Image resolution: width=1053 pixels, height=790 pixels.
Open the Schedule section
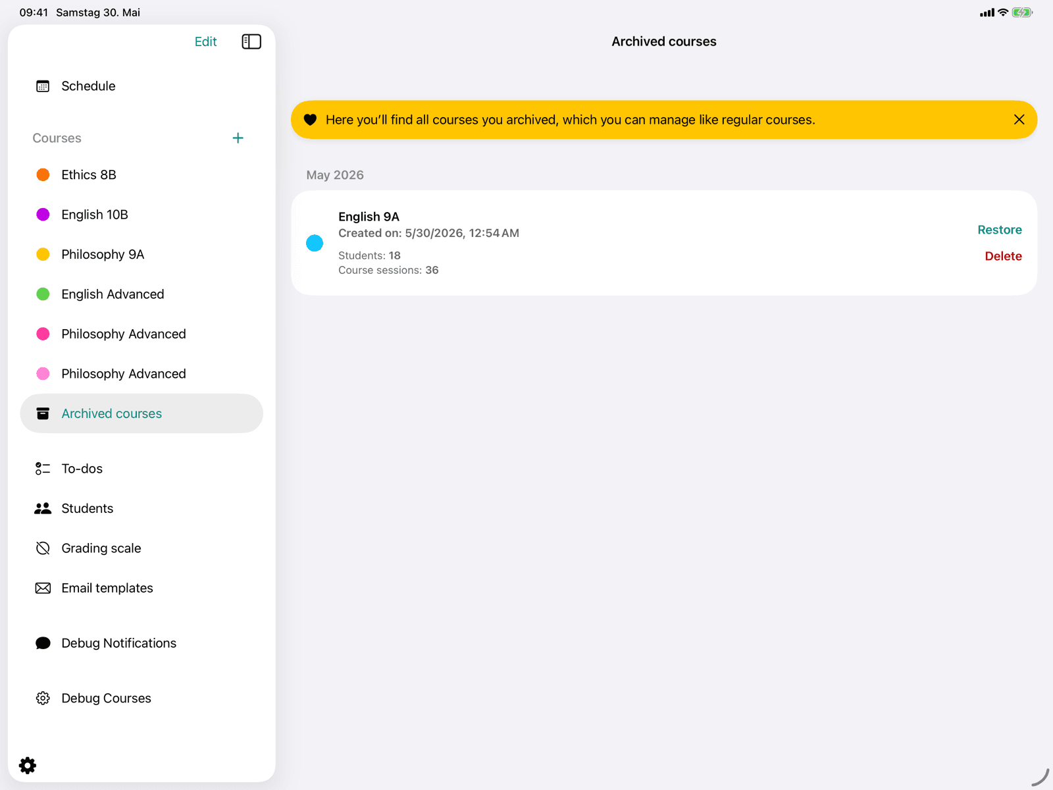(x=141, y=86)
